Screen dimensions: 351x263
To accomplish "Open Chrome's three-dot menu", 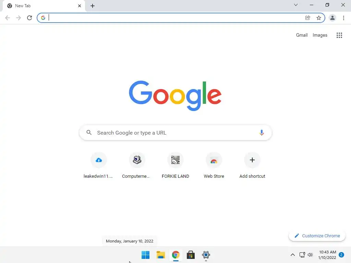I will pos(343,18).
